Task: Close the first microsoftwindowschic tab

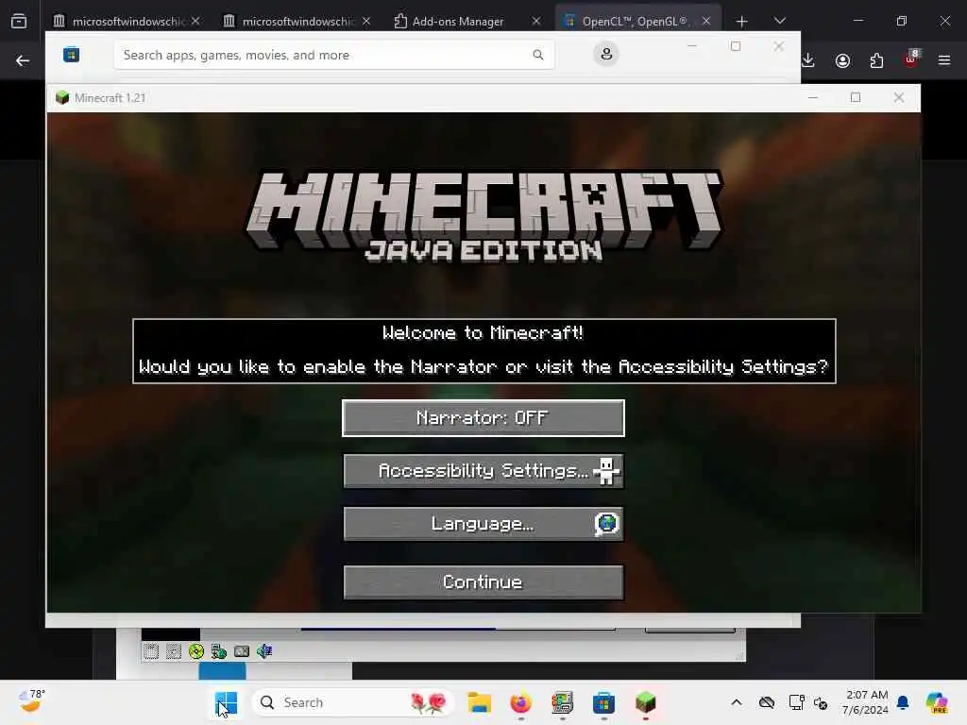Action: pos(195,21)
